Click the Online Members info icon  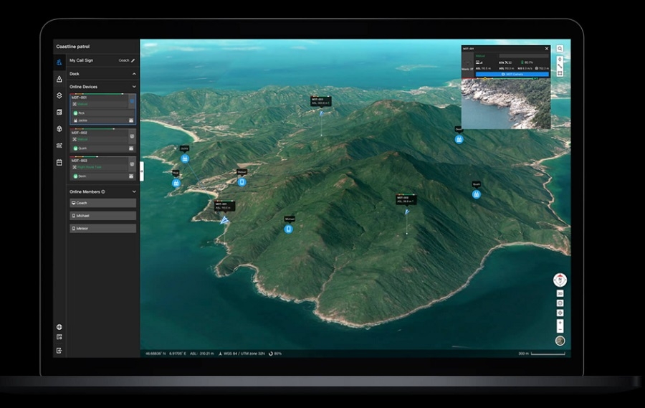pyautogui.click(x=103, y=192)
